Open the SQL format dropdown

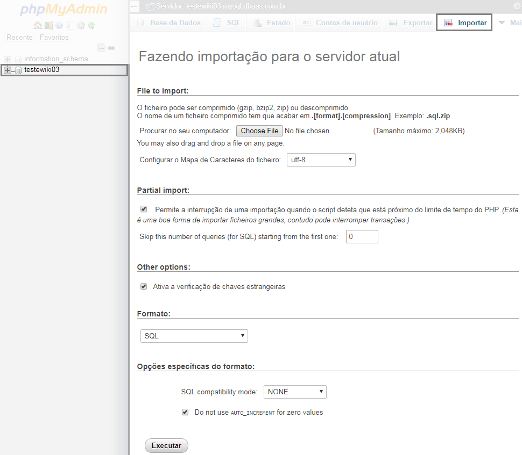click(x=194, y=336)
